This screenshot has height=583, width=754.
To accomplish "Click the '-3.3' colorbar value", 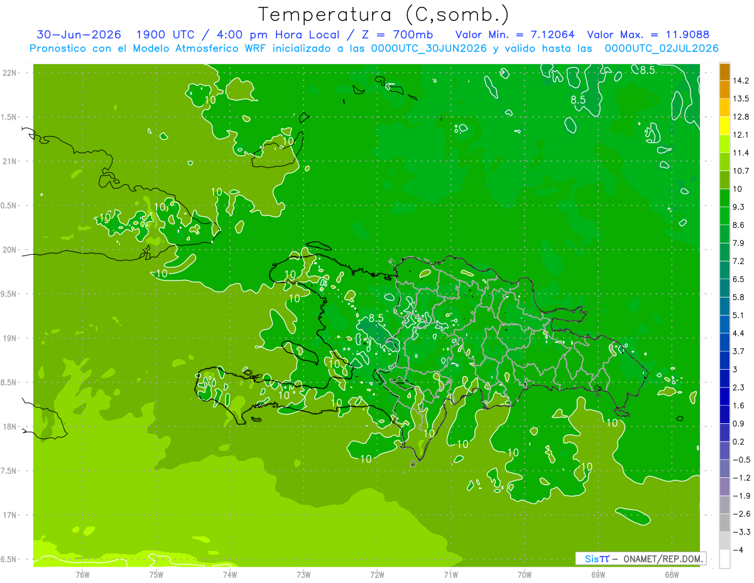I will [x=741, y=532].
